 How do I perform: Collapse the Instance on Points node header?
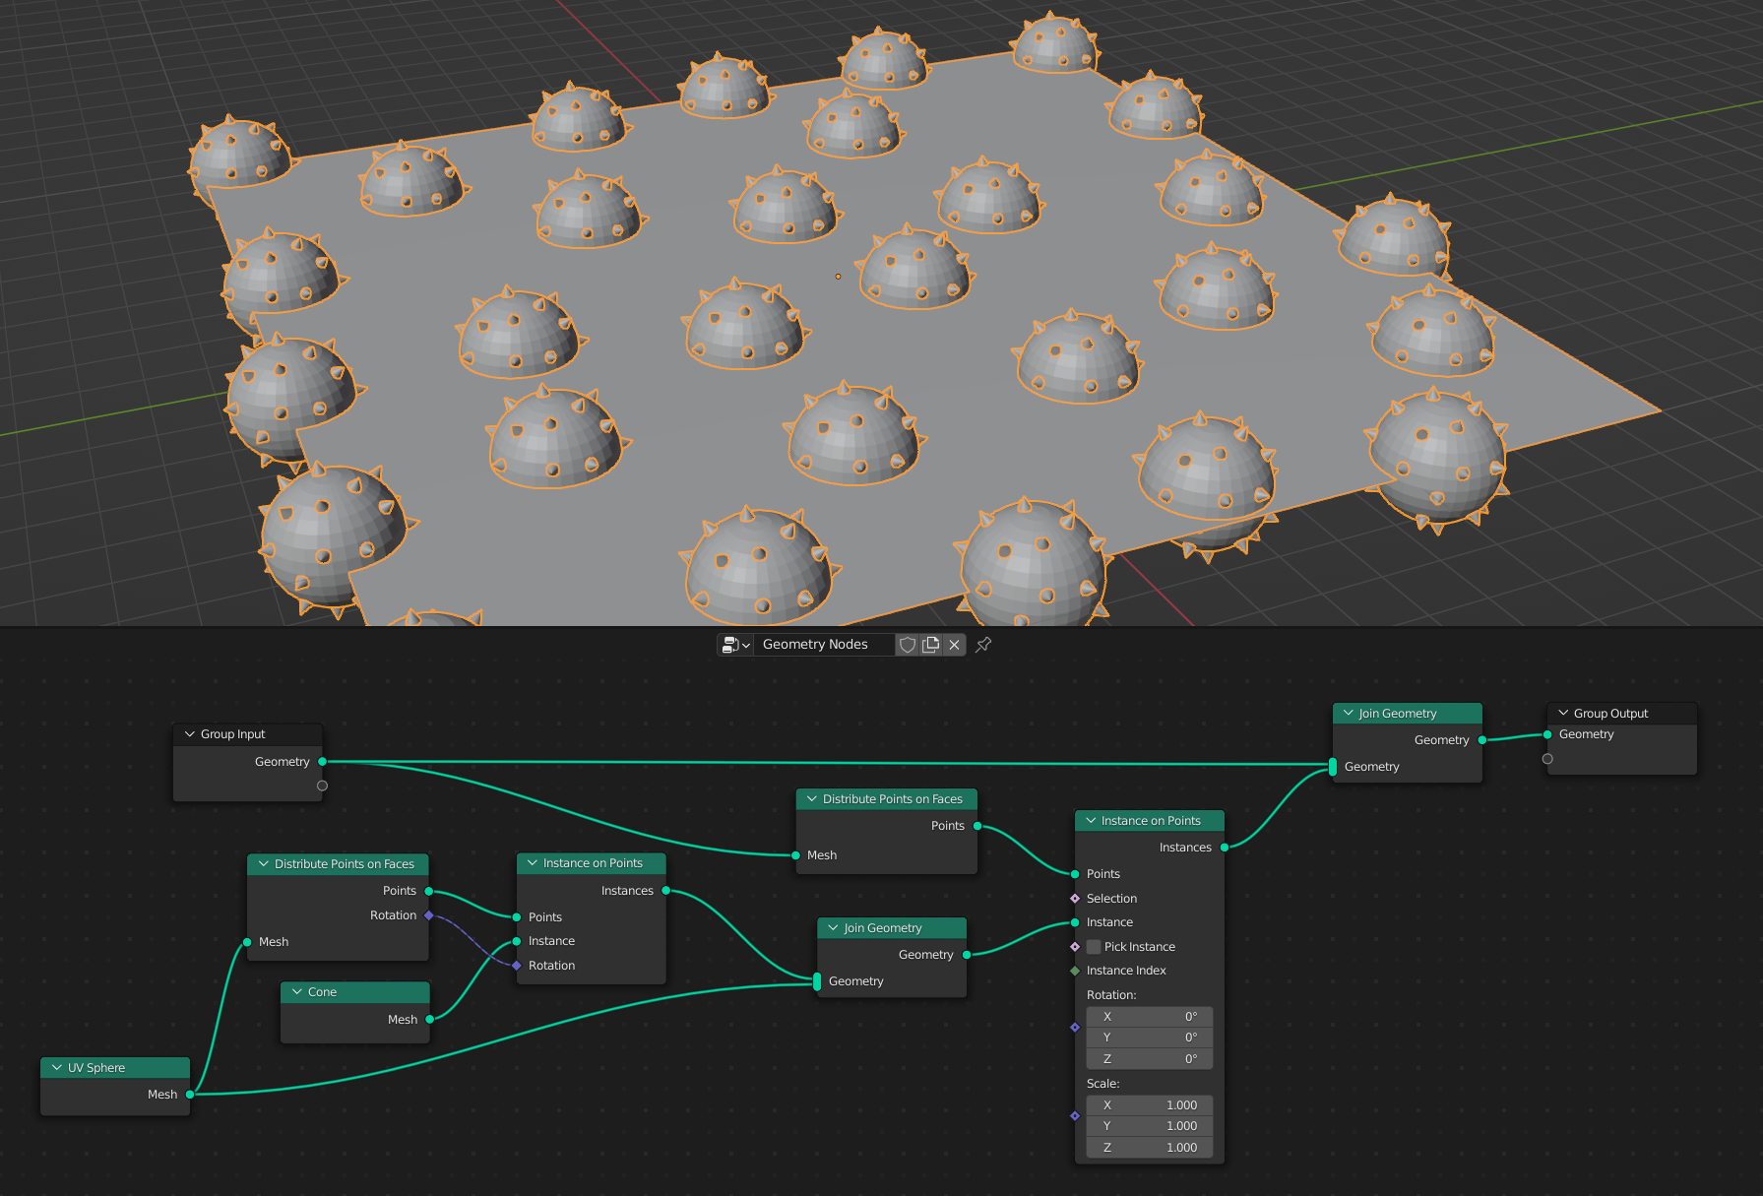click(1089, 820)
